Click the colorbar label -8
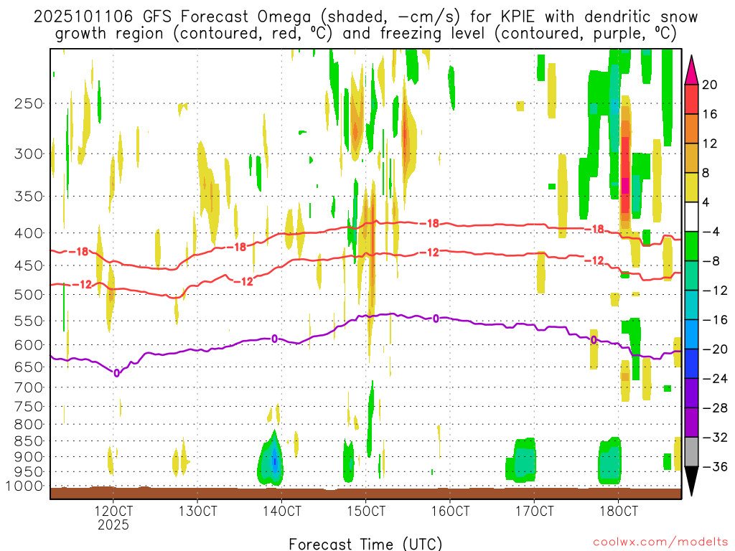 click(711, 261)
